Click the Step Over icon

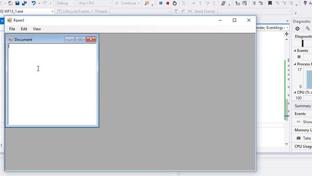click(207, 3)
